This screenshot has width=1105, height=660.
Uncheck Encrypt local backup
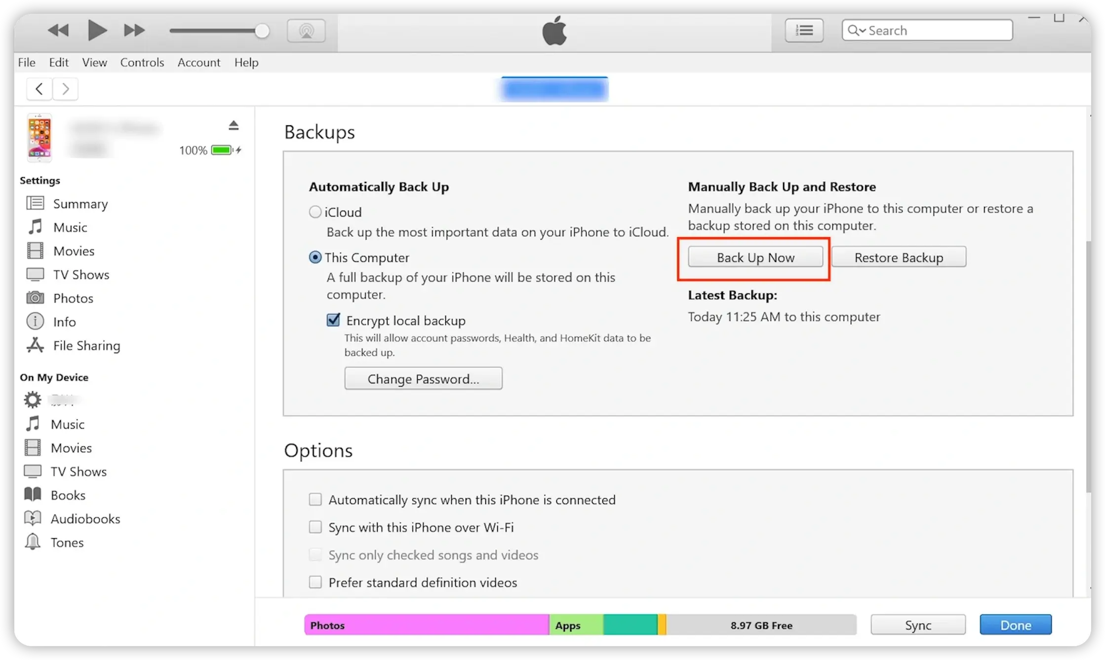(x=333, y=320)
